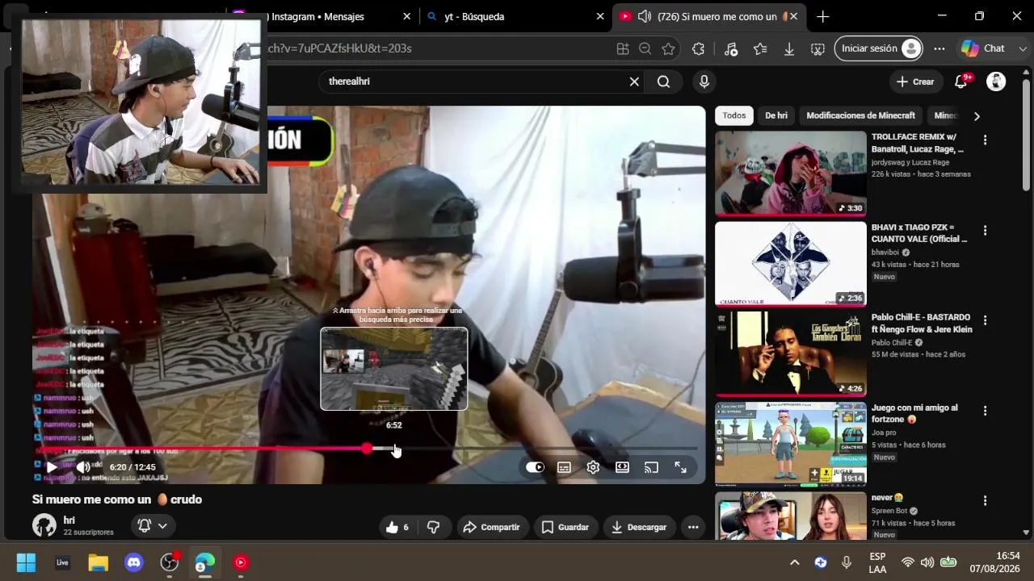Open Juego con mi amigo al fortzone title
The image size is (1034, 581).
coord(914,413)
